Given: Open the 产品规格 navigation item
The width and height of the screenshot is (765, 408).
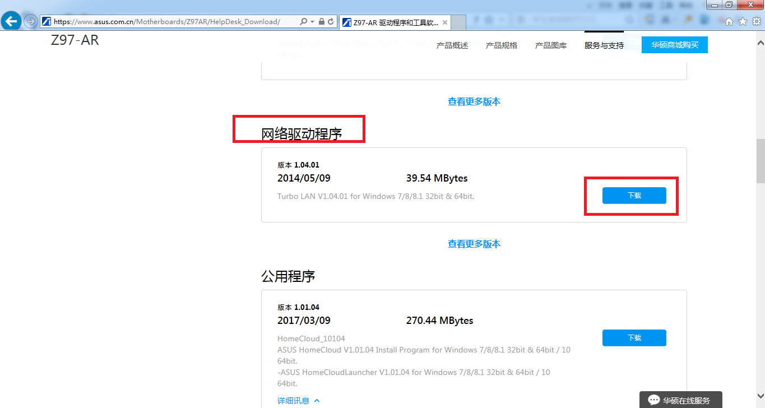Looking at the screenshot, I should [x=502, y=45].
